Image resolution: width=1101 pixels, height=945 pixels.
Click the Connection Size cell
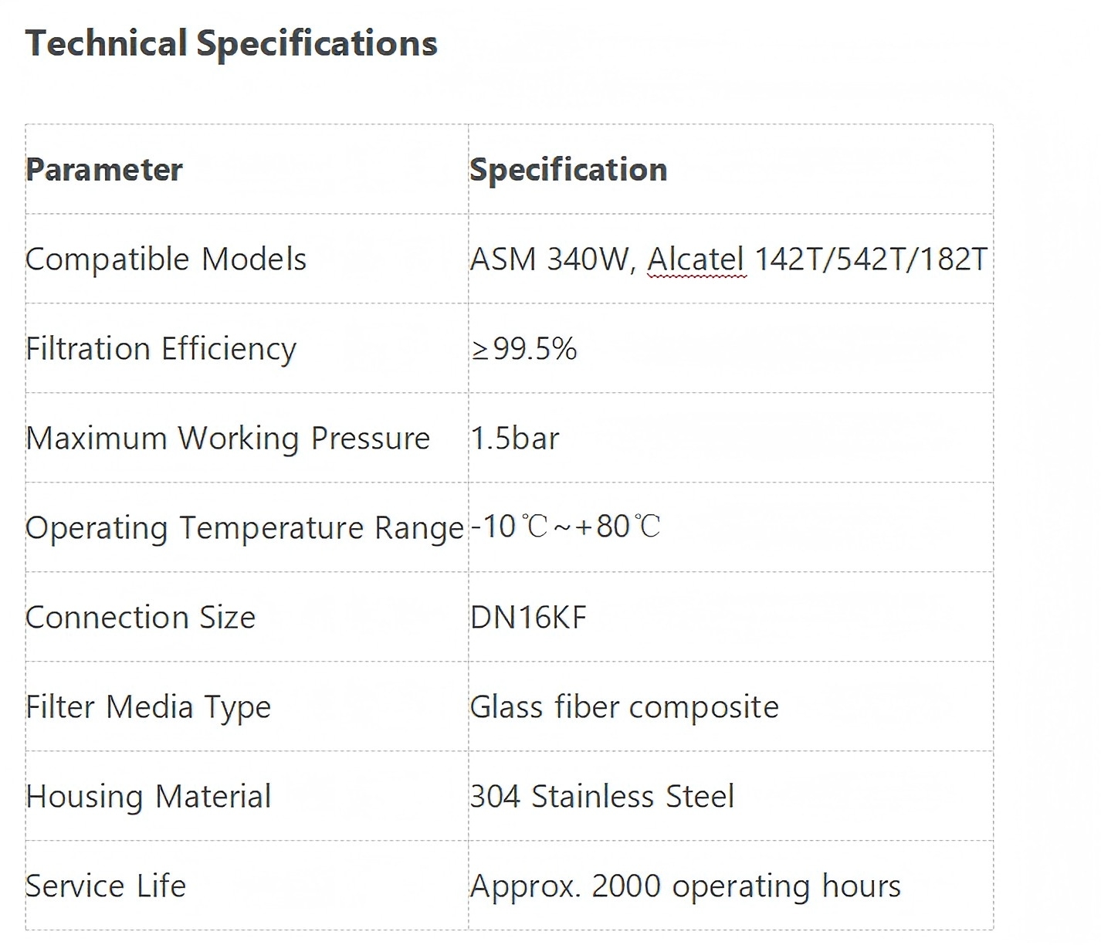pos(141,618)
